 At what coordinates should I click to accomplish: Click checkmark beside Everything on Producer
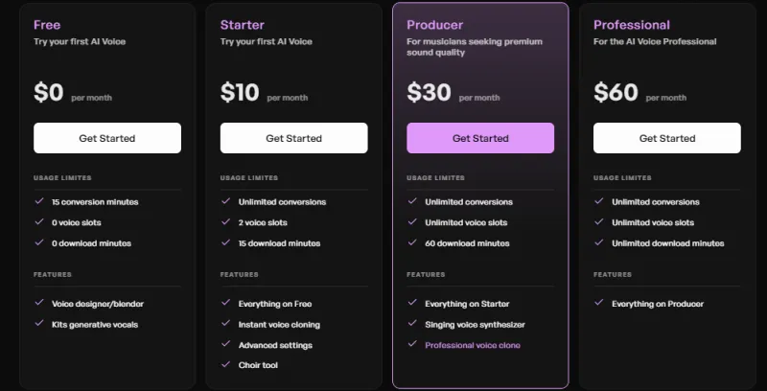(x=600, y=303)
